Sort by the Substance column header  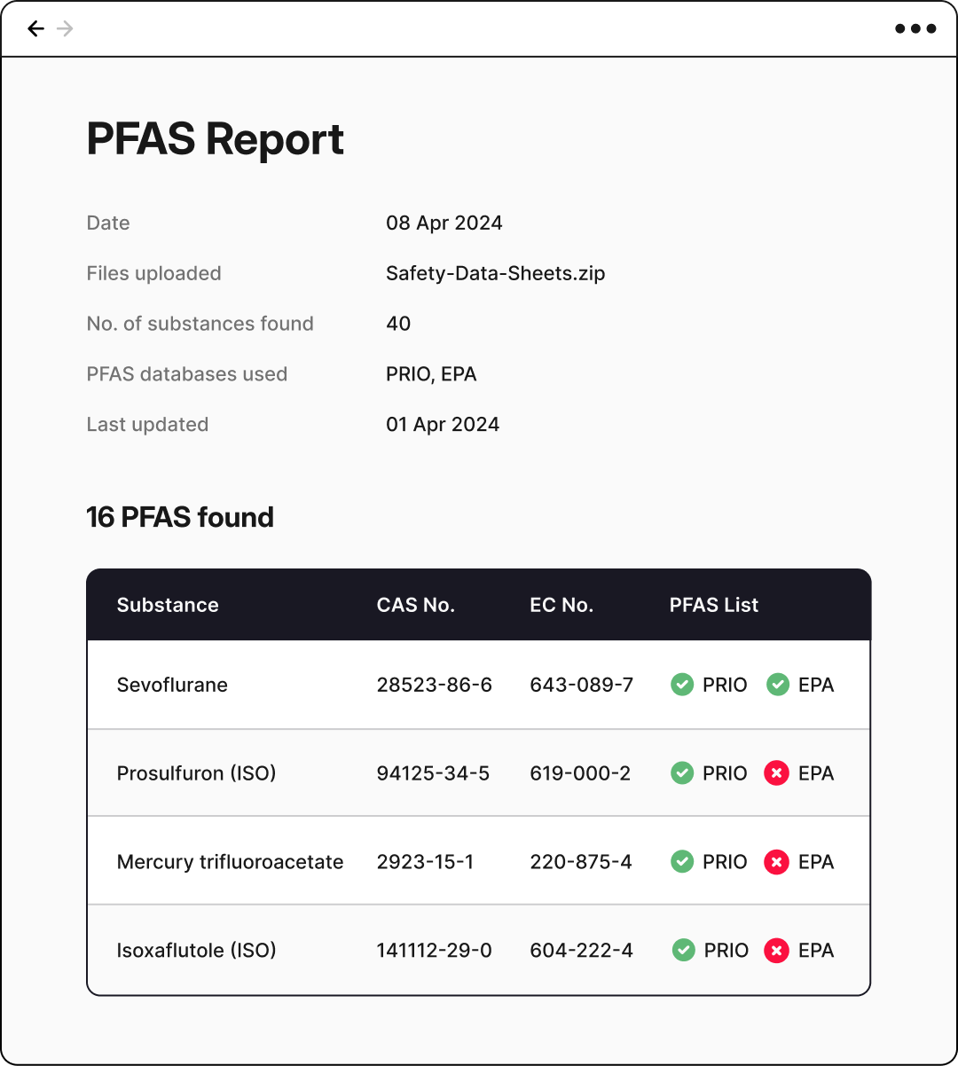pyautogui.click(x=168, y=605)
